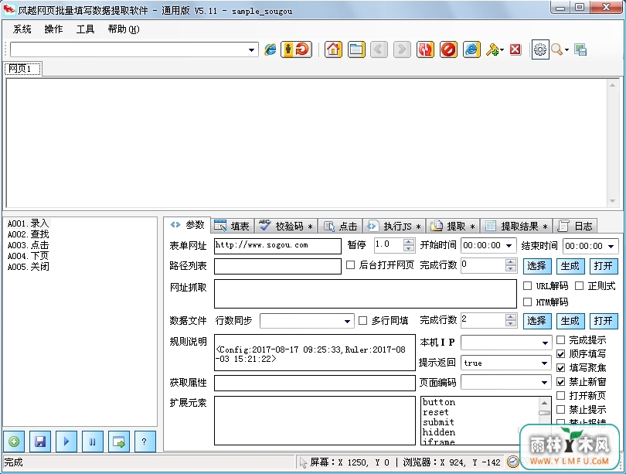Enable the 完成提示 checkbox
This screenshot has height=474, width=626.
pyautogui.click(x=561, y=339)
